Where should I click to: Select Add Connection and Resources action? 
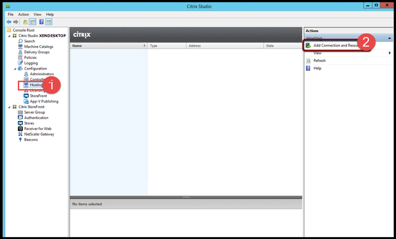(x=336, y=46)
